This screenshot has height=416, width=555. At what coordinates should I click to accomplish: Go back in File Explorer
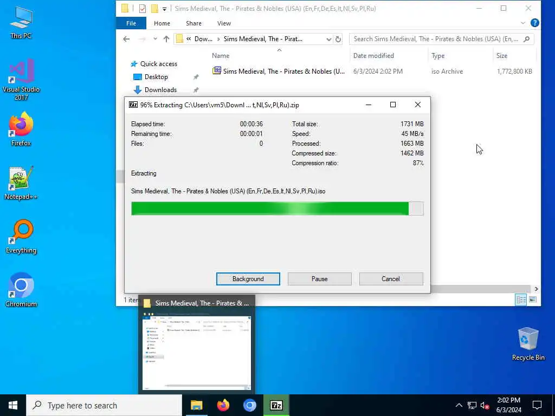126,39
